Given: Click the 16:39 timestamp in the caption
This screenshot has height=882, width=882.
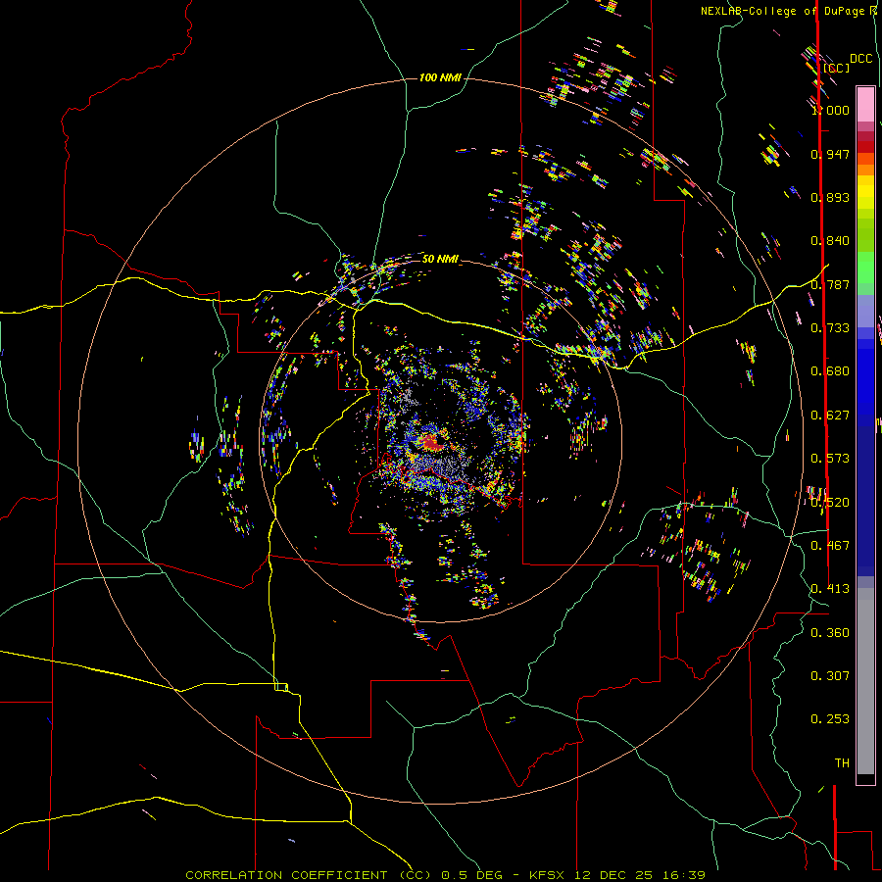Looking at the screenshot, I should pos(684,875).
